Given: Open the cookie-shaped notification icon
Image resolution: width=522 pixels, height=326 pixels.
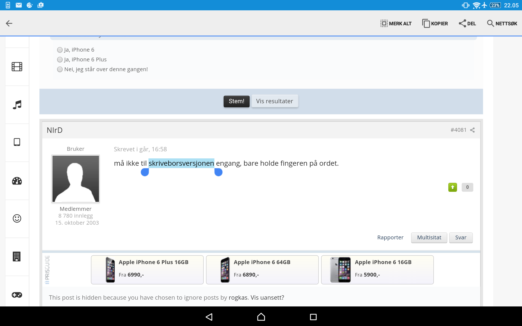Looking at the screenshot, I should 30,5.
